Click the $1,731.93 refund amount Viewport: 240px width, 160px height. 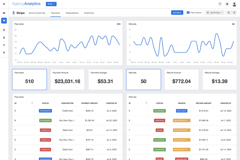pyautogui.click(x=204, y=149)
